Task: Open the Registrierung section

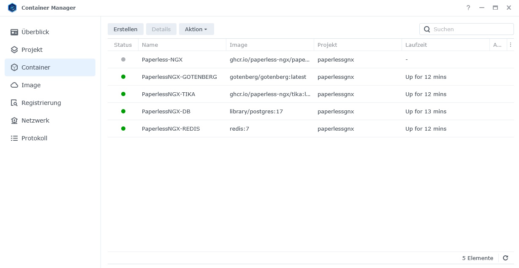Action: [50, 103]
